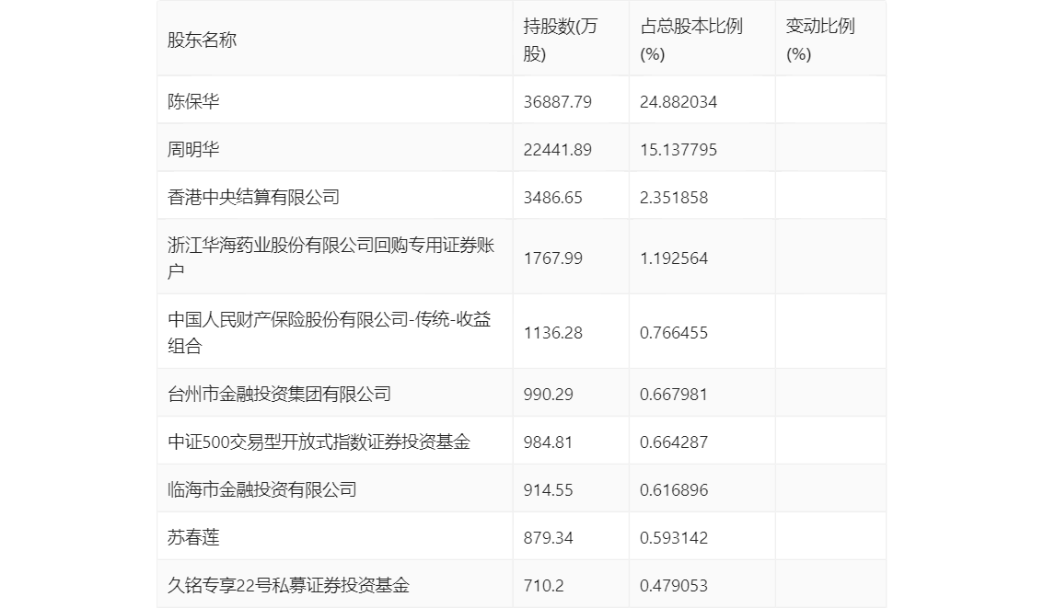Select the percentage 1.192564
The height and width of the screenshot is (608, 1044).
pos(674,258)
